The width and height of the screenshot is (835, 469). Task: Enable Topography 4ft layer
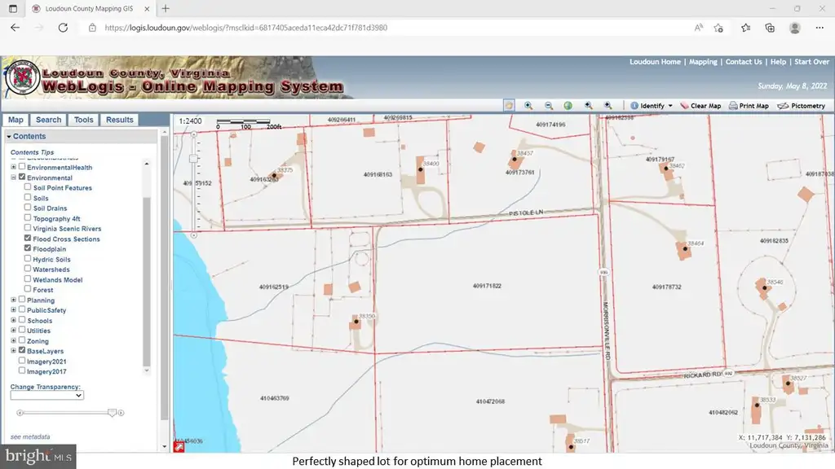point(28,217)
